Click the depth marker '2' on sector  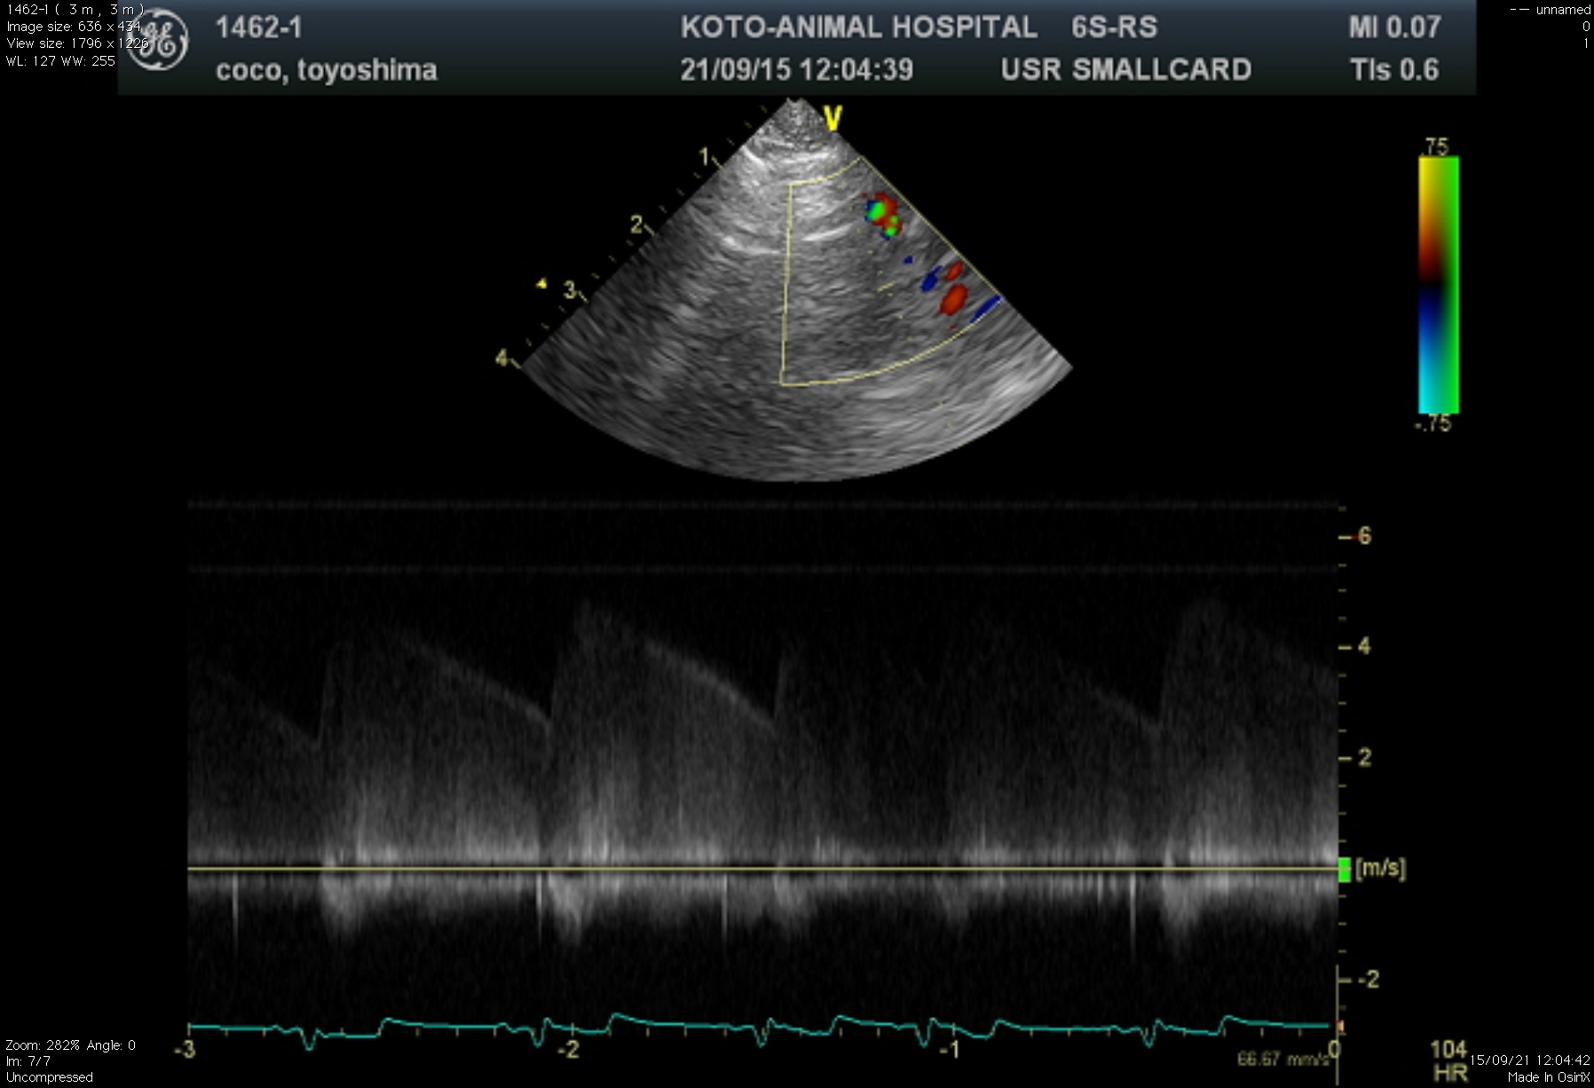pos(636,225)
